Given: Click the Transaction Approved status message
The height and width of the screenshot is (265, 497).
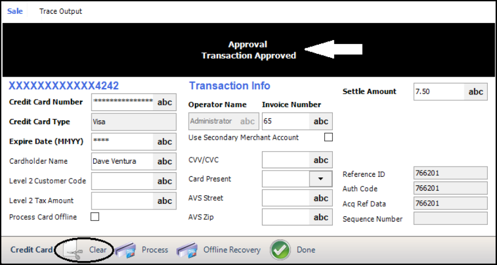Looking at the screenshot, I should tap(249, 56).
